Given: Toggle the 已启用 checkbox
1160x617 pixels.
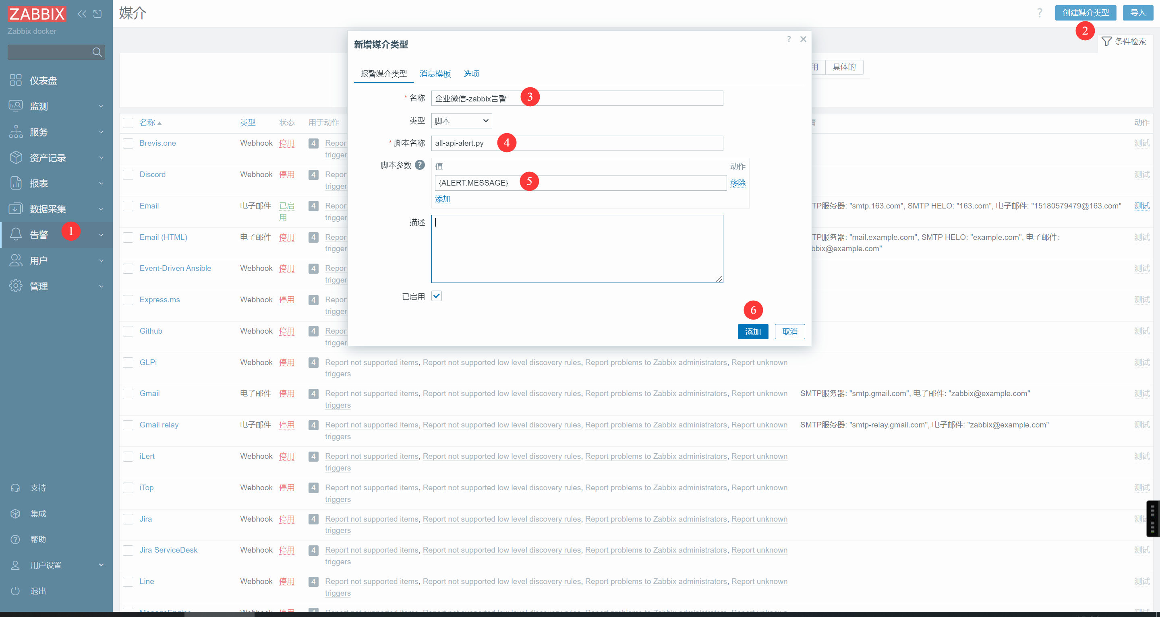Looking at the screenshot, I should 436,296.
